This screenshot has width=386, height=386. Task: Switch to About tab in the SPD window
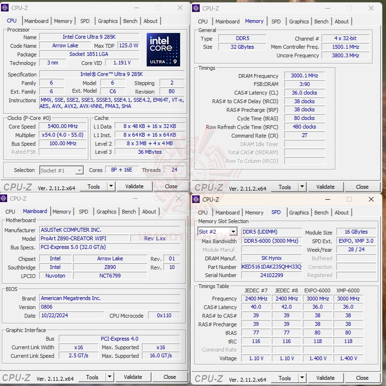pyautogui.click(x=342, y=213)
